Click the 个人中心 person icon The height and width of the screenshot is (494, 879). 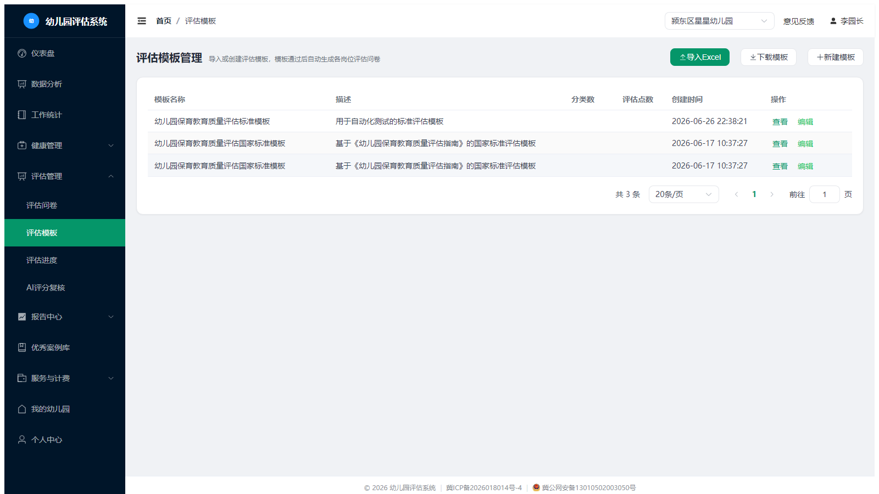coord(22,440)
